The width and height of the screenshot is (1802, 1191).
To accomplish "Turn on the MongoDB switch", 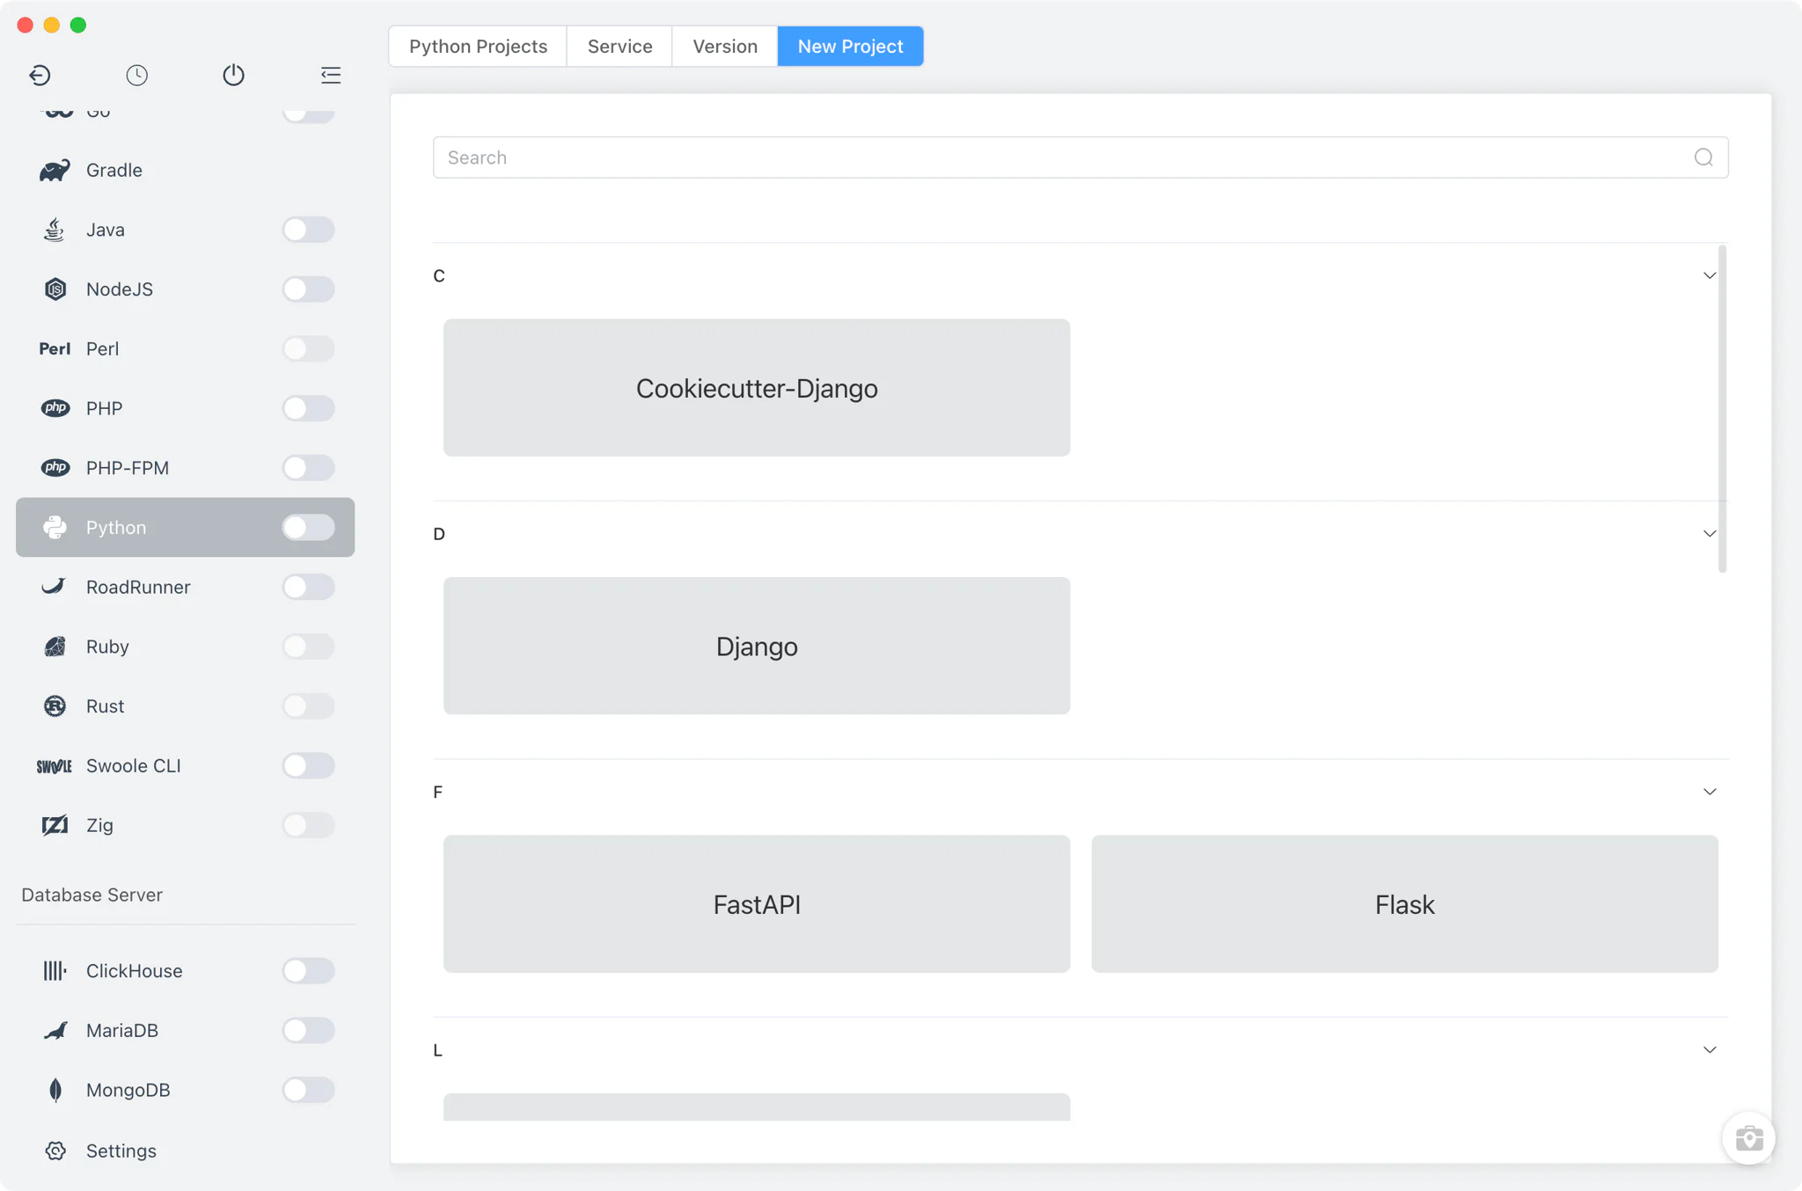I will coord(308,1090).
